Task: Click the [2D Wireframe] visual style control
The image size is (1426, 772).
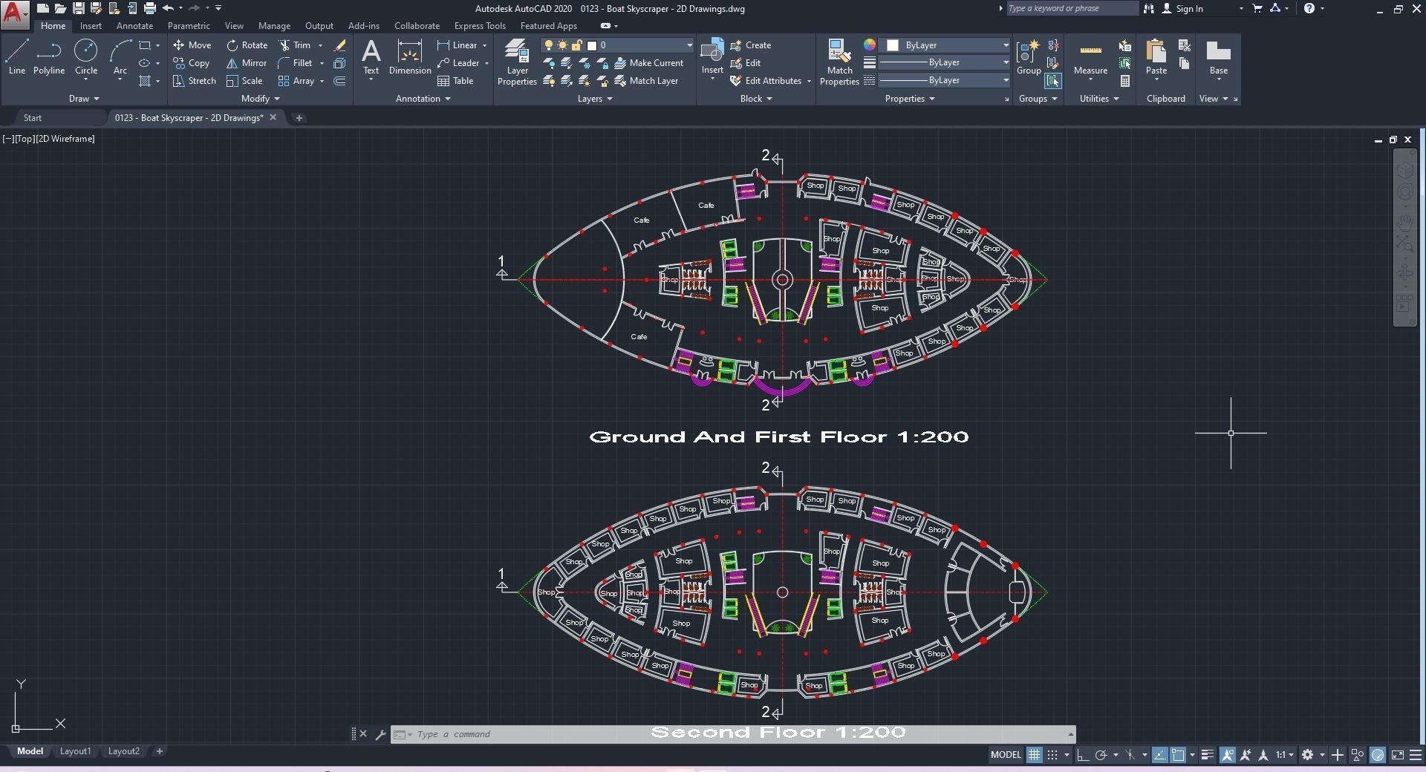Action: [x=66, y=139]
